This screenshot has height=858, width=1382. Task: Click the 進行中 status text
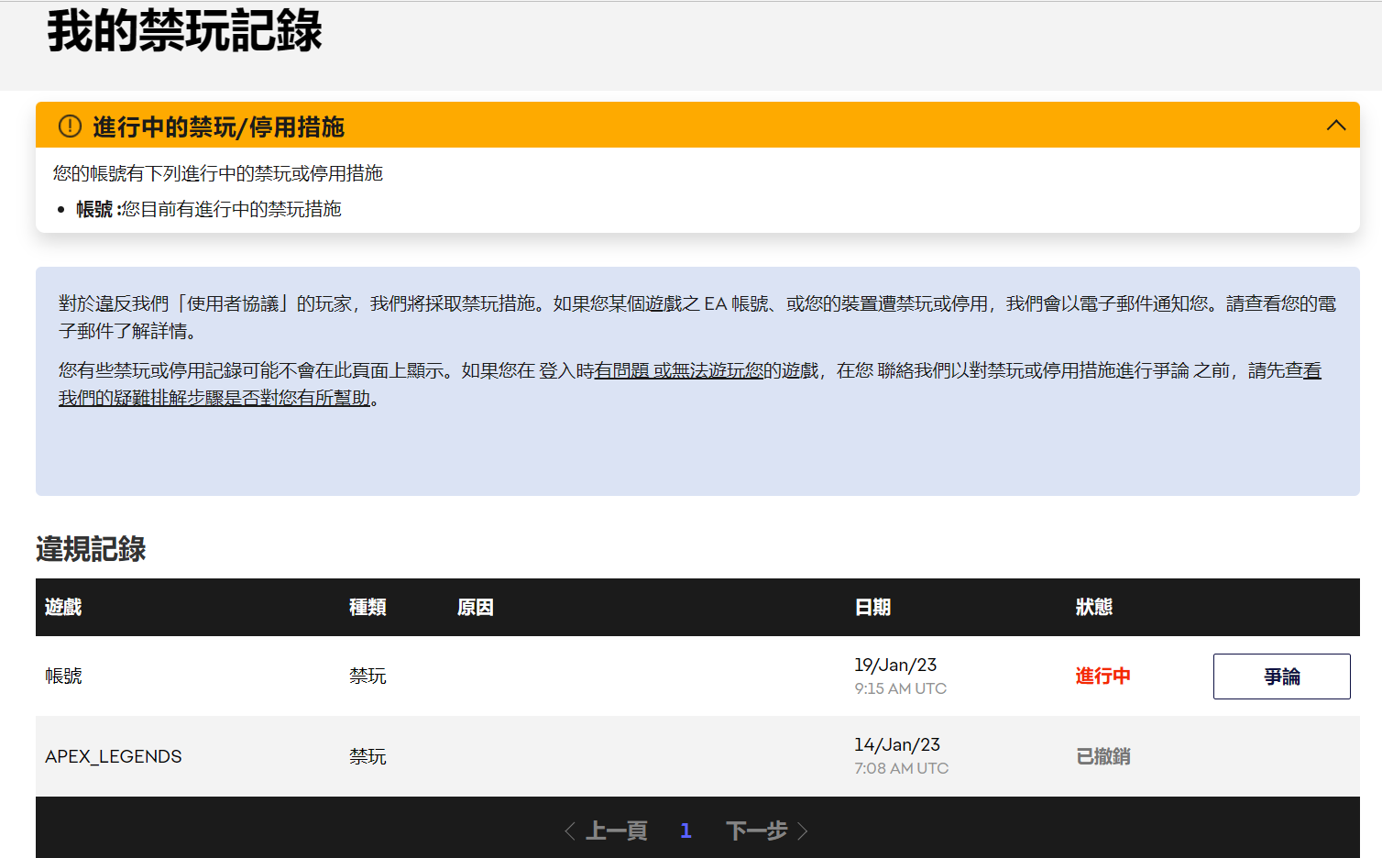coord(1102,676)
